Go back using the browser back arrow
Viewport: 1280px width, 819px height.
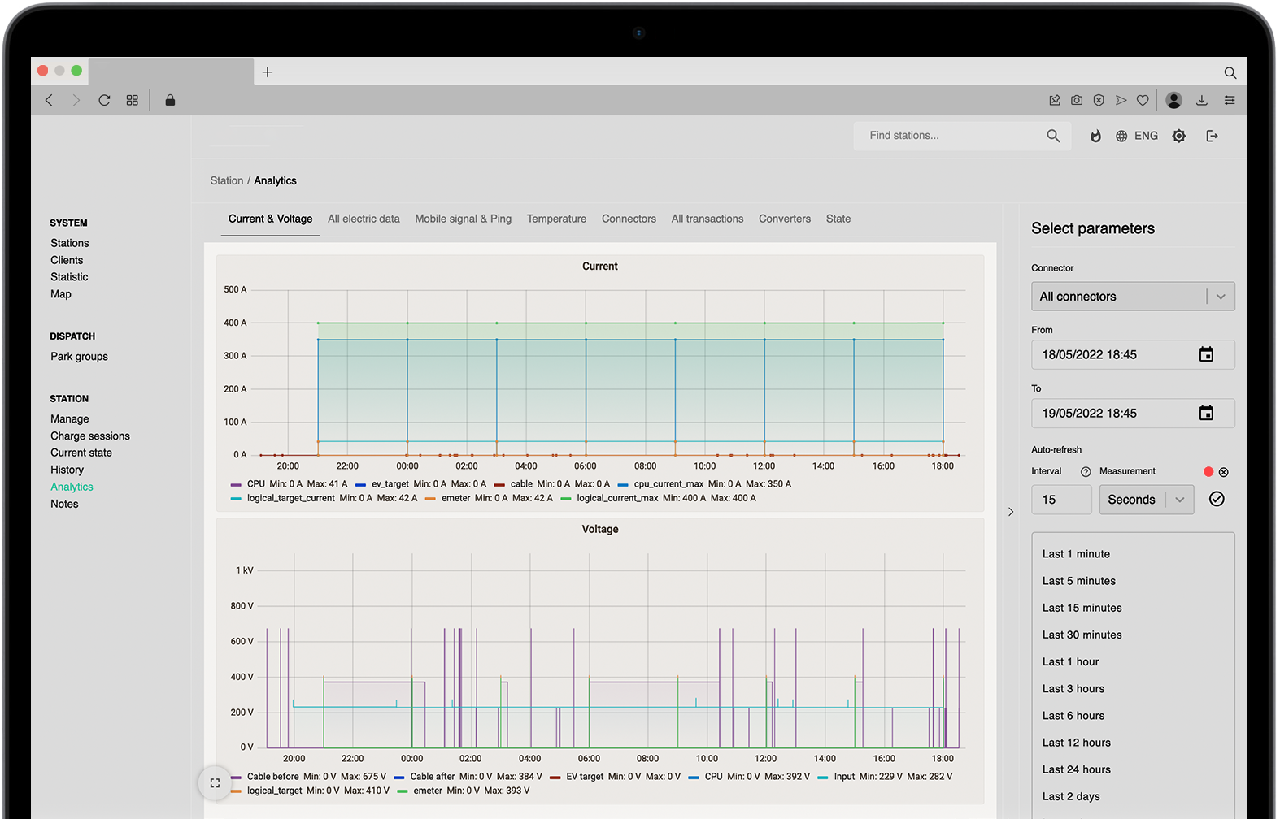click(49, 100)
